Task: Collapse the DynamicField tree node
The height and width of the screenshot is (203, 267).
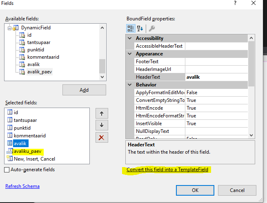Action: [x=9, y=28]
